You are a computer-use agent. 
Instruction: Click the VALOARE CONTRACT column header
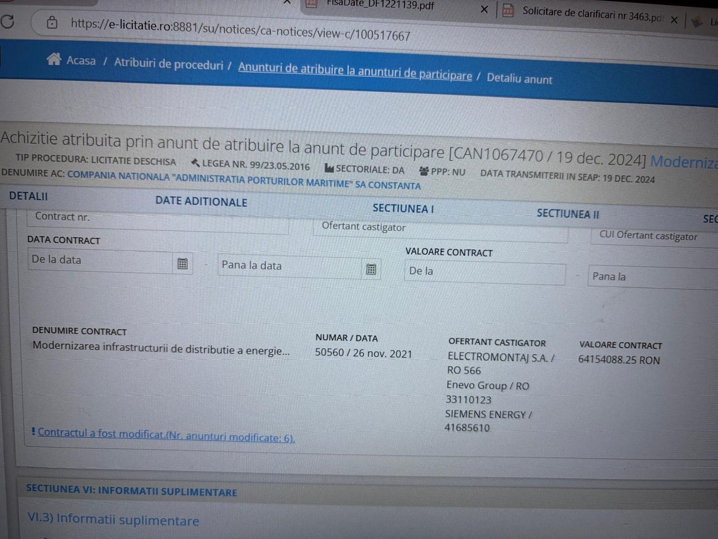tap(620, 345)
